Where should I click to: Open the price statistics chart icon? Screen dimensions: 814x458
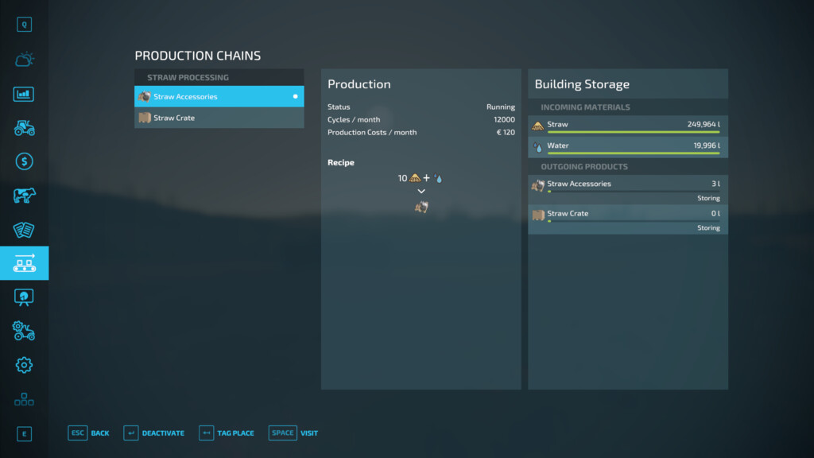click(24, 94)
